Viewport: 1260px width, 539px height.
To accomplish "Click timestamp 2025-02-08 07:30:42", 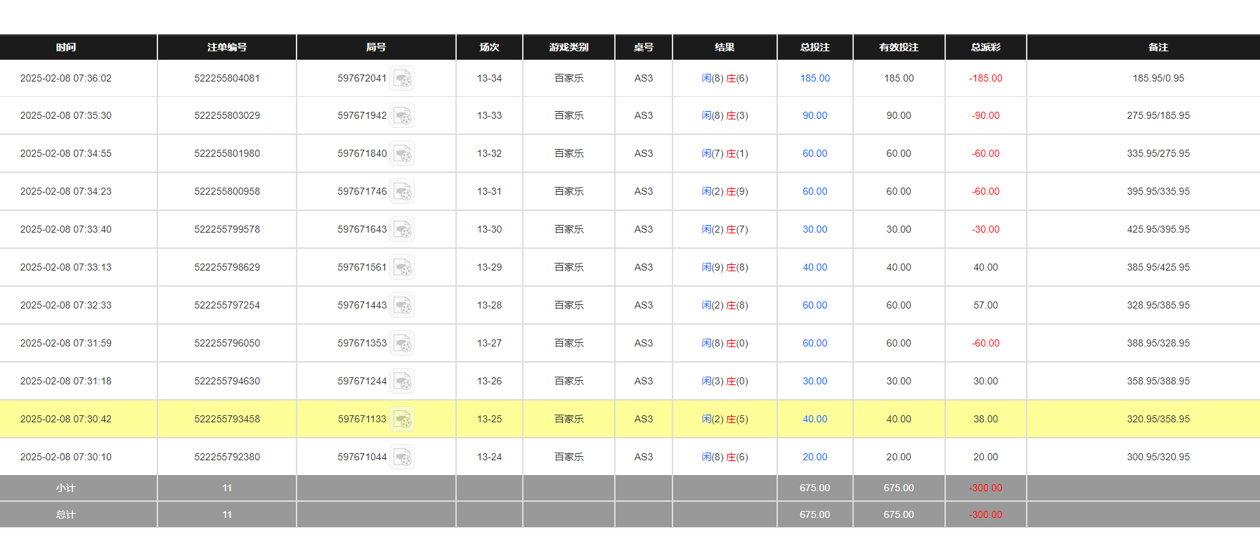I will [66, 419].
